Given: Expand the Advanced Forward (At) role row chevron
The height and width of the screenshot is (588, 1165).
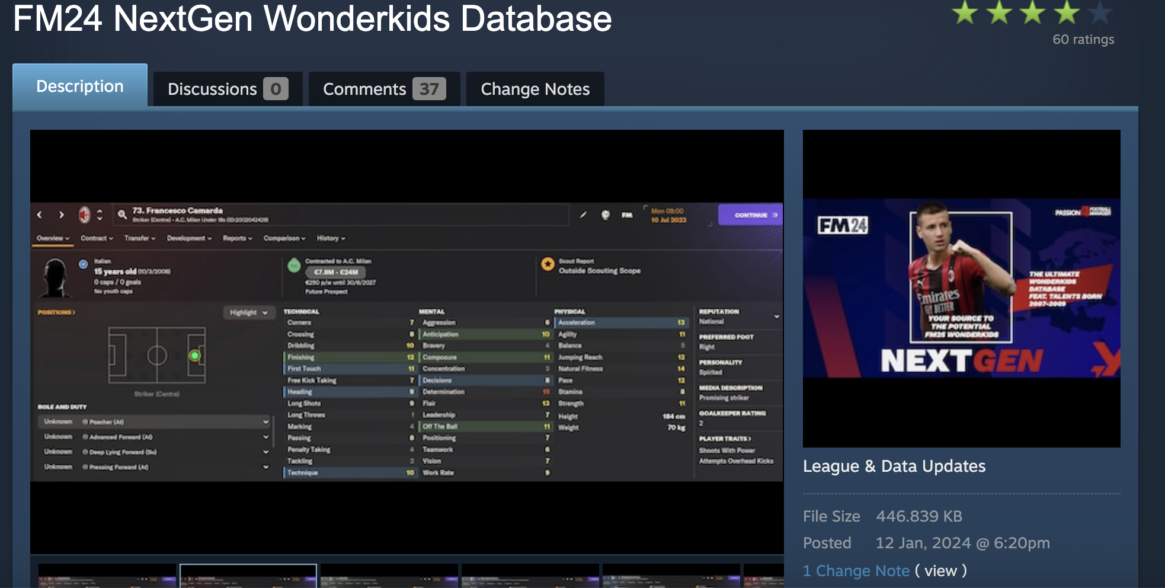Looking at the screenshot, I should [x=265, y=437].
